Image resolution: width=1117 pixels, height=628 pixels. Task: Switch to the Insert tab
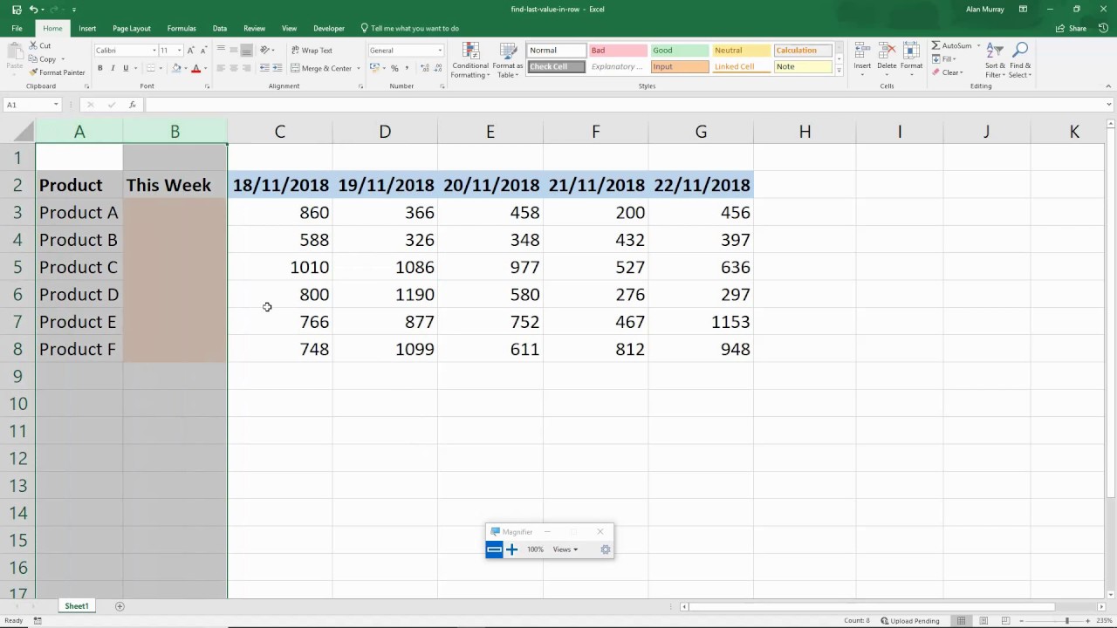[x=87, y=28]
